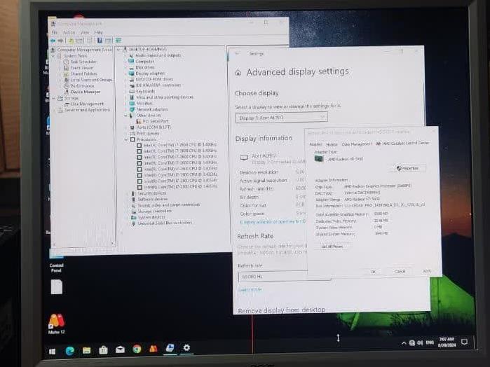
Task: Click the Display adapter properties link
Action: click(x=273, y=222)
